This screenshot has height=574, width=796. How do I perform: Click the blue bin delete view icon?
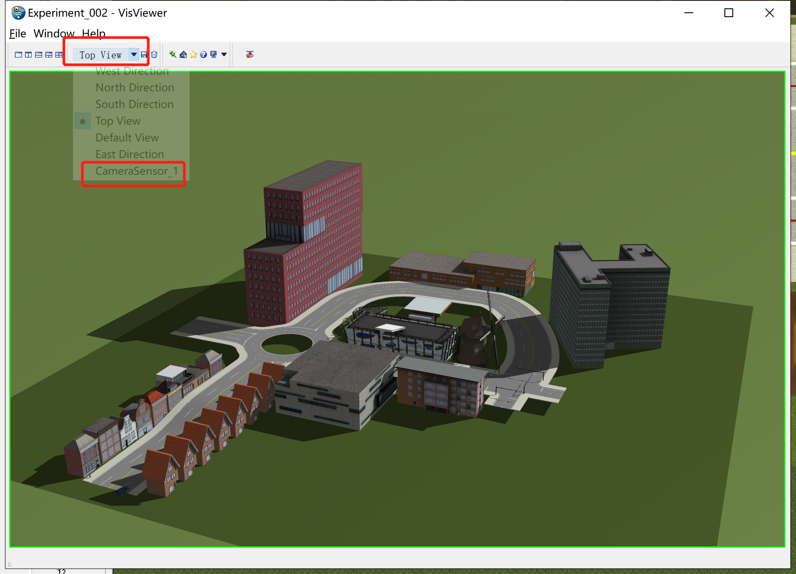pos(154,54)
